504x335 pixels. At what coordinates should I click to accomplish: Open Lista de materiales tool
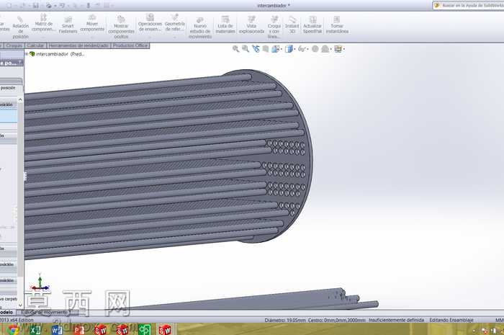pos(225,24)
